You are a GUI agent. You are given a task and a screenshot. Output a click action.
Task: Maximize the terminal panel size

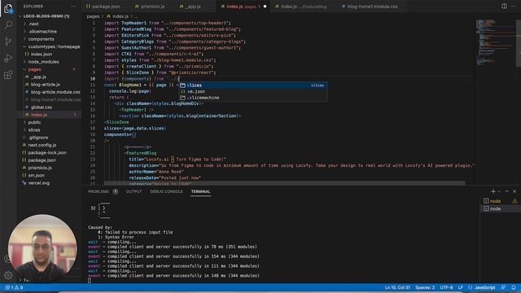[x=506, y=191]
